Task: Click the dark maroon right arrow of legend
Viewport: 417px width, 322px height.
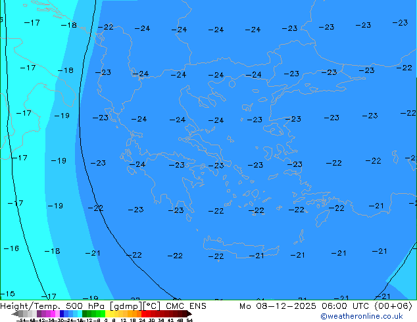Action: pos(189,314)
